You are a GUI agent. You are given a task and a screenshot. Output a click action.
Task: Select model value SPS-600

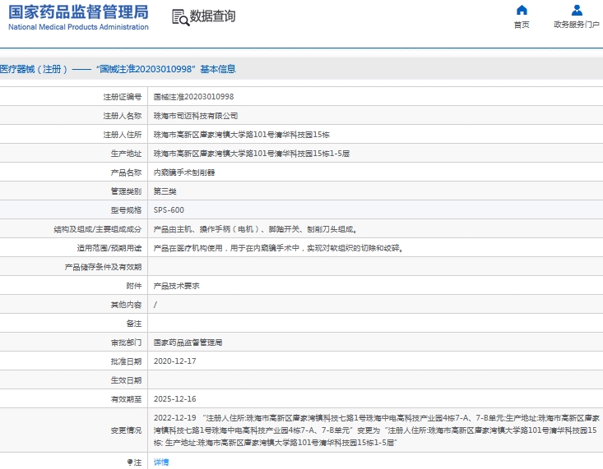169,210
